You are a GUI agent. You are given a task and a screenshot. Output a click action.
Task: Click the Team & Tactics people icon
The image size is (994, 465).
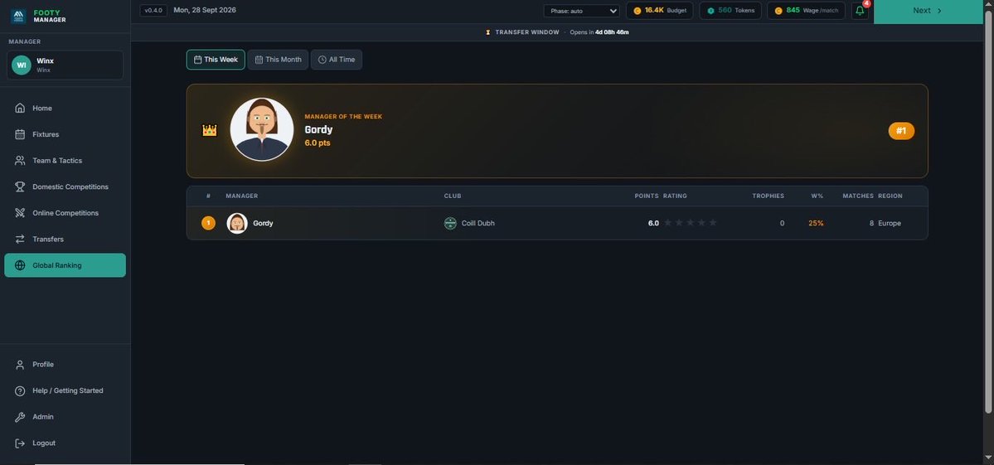click(20, 161)
